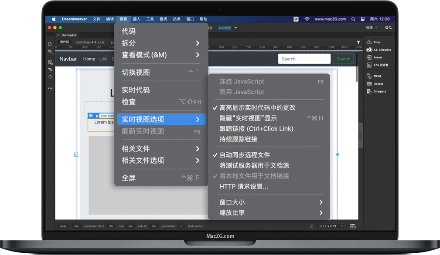Close the Untitled-6 document tab
This screenshot has width=440, height=255.
point(58,35)
